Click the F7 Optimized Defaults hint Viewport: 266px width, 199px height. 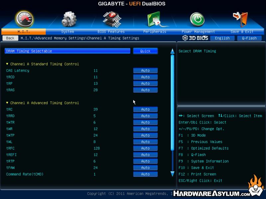pos(203,148)
